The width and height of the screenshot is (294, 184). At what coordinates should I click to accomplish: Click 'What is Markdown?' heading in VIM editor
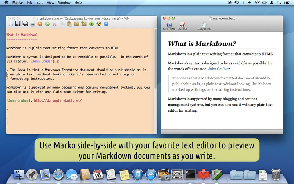coord(22,35)
